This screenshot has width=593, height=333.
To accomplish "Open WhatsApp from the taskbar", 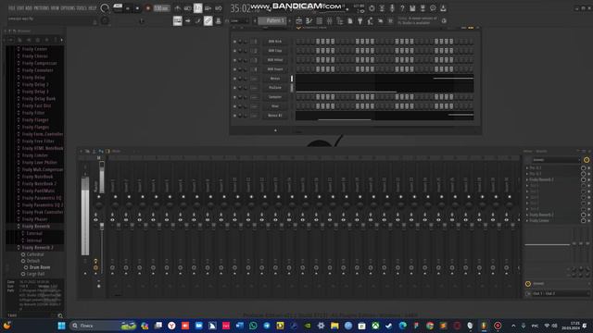I will [x=253, y=326].
